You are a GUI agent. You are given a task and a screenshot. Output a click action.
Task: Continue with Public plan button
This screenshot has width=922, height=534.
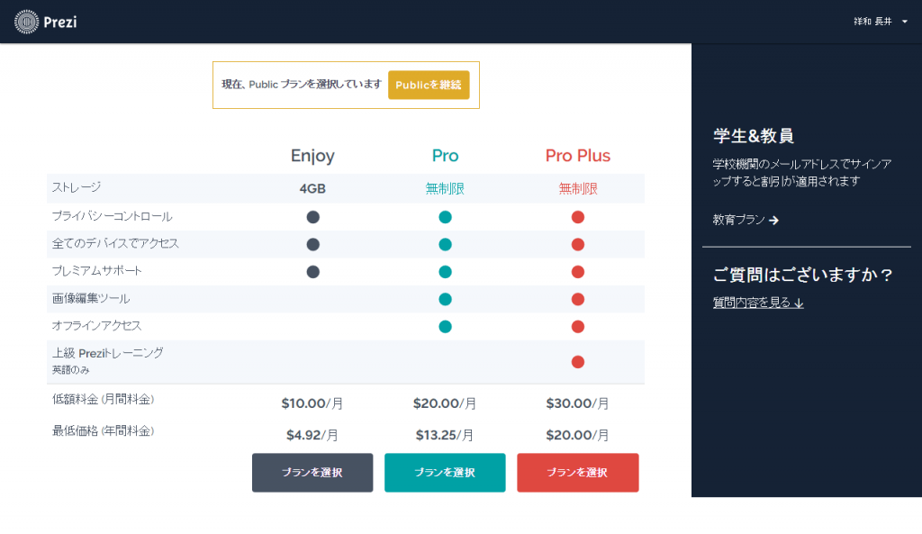(429, 85)
